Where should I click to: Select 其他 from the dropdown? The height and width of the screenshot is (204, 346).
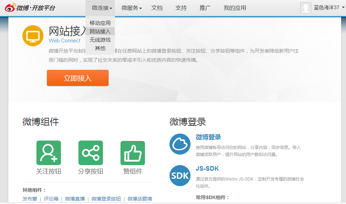pyautogui.click(x=100, y=48)
